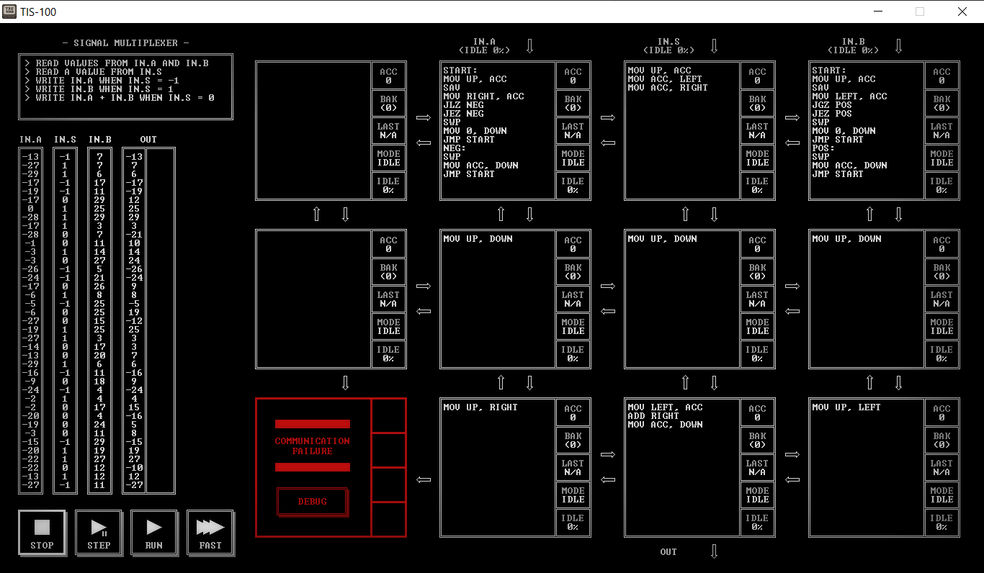Close the TIS-100 window
This screenshot has height=573, width=984.
tap(962, 12)
